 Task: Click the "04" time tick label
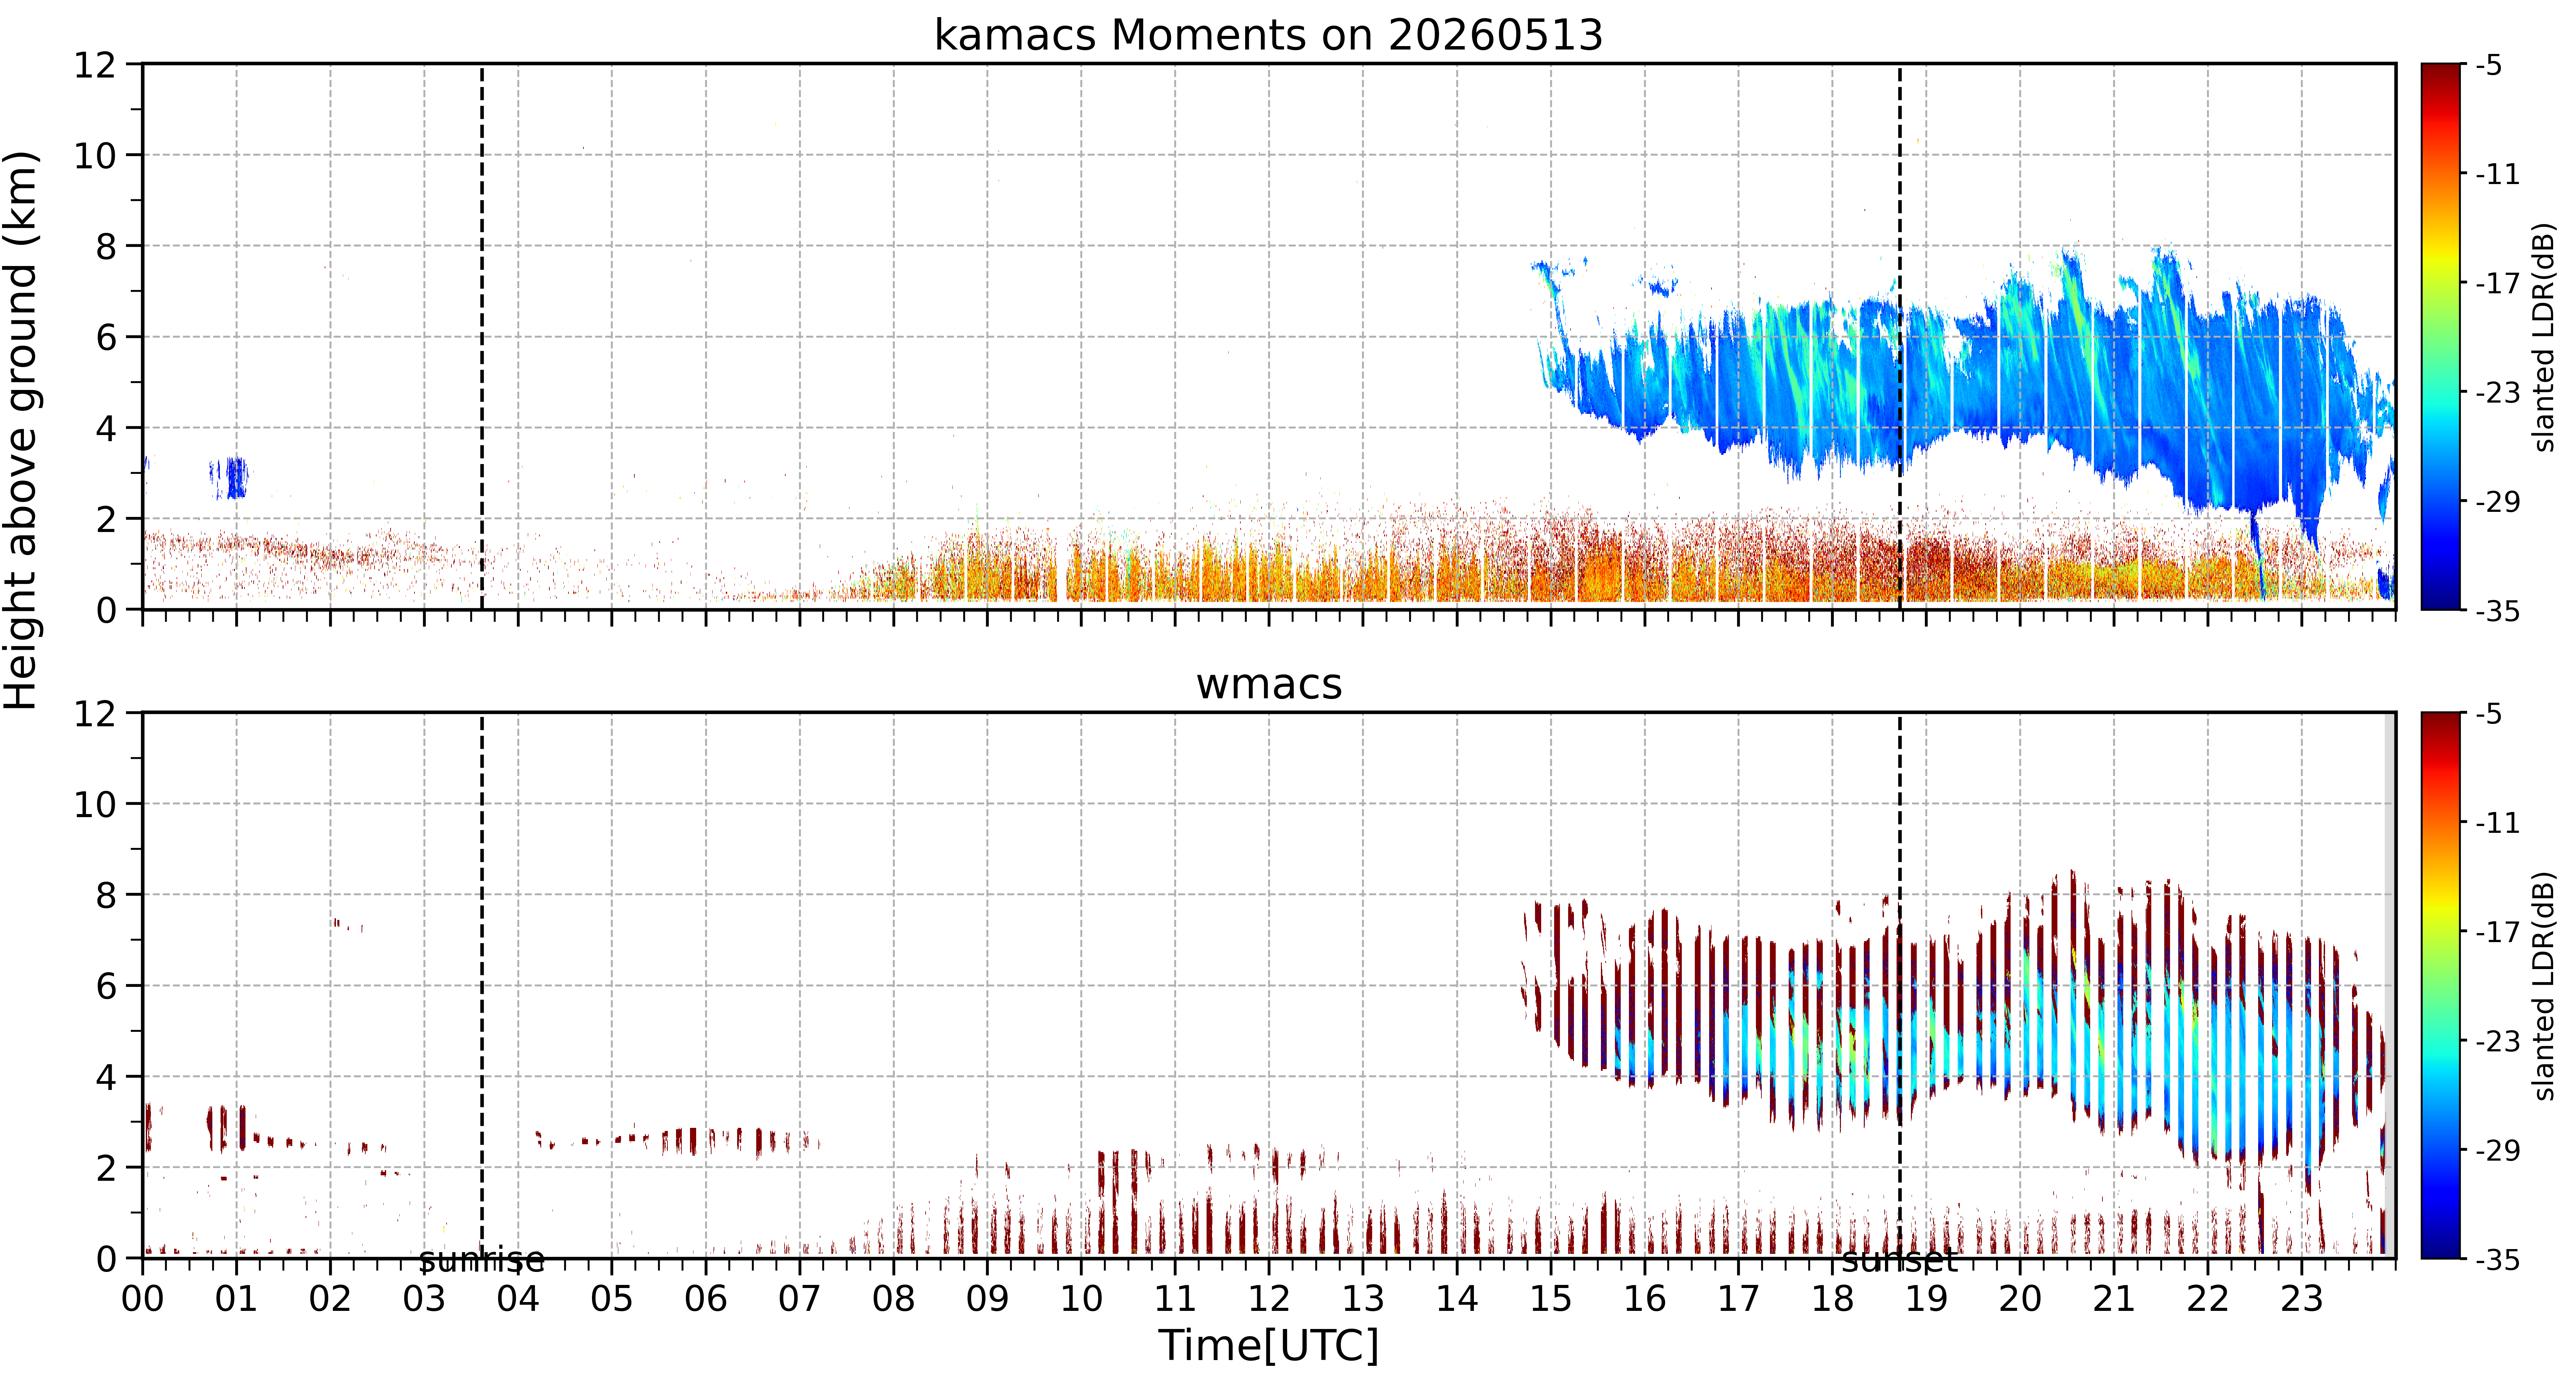[518, 1299]
